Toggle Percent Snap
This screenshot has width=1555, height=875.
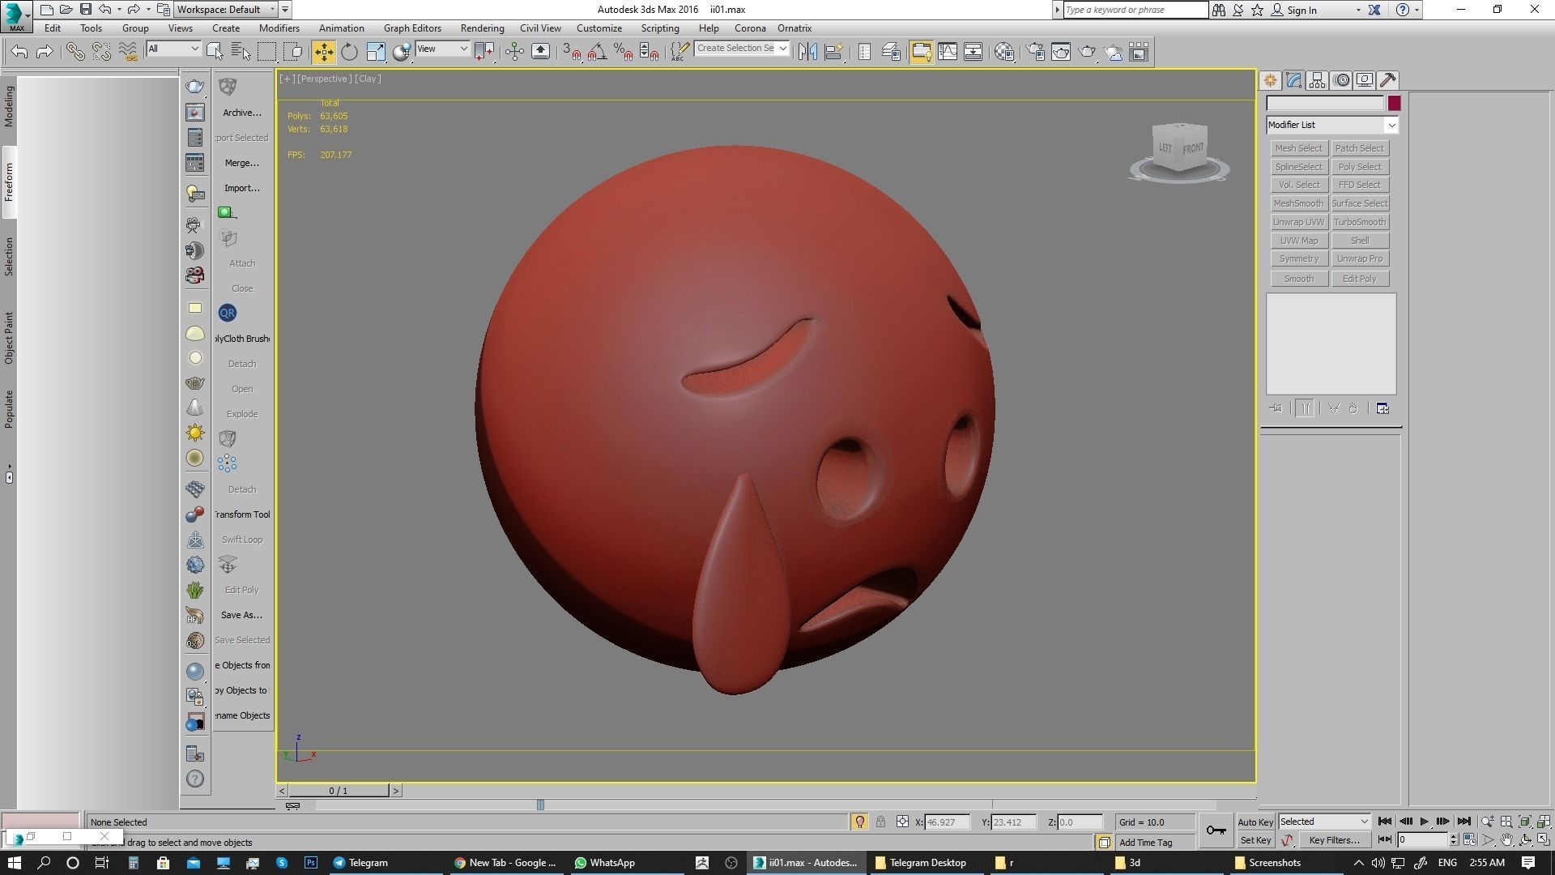(x=623, y=52)
